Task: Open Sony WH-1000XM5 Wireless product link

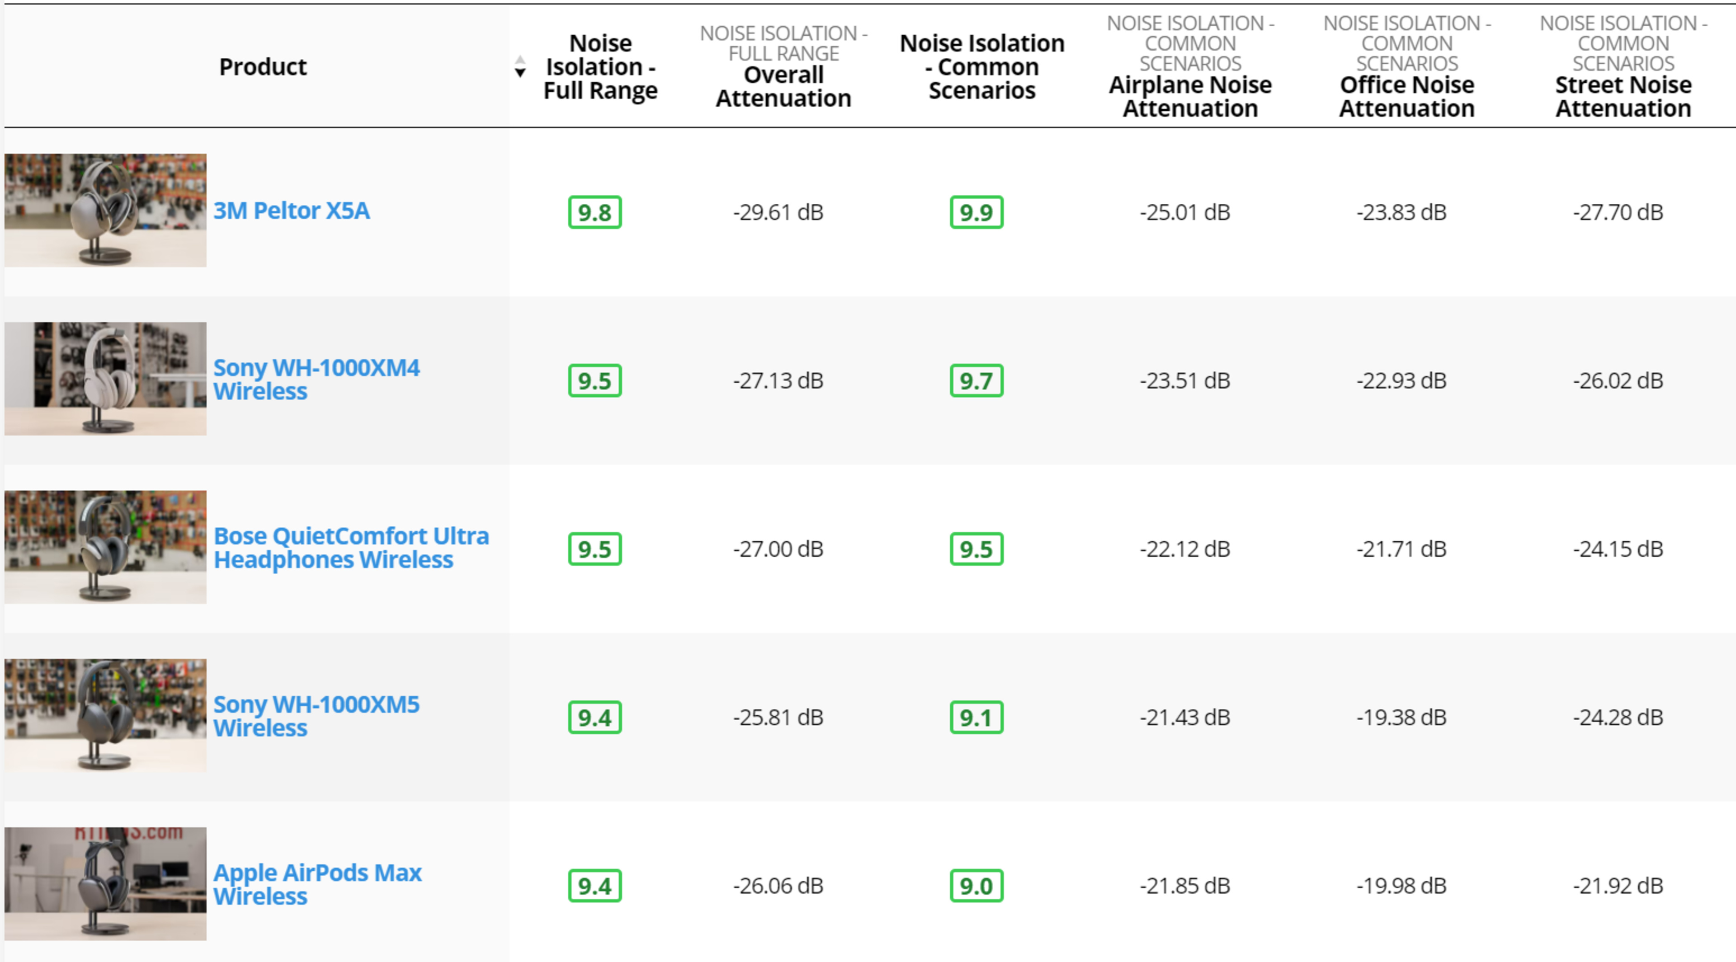Action: click(x=316, y=716)
